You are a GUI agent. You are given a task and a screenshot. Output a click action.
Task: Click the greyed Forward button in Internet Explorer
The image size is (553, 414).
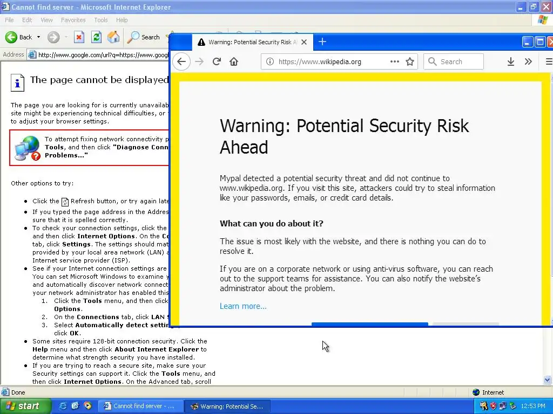pos(53,37)
